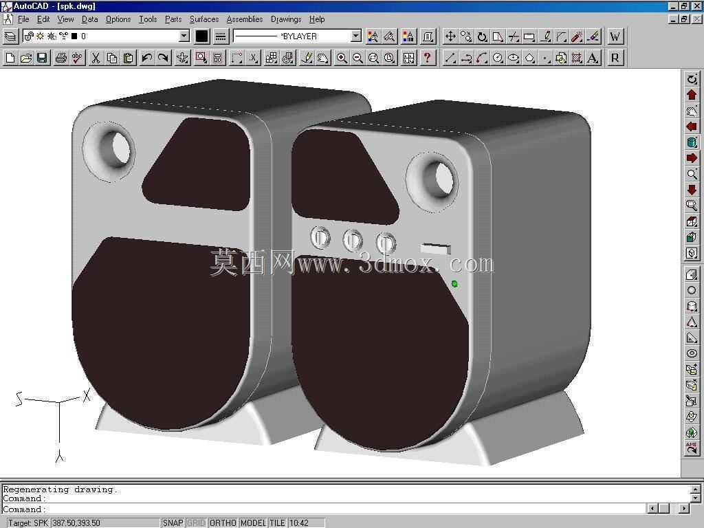This screenshot has height=528, width=704.
Task: Click in the Command line input
Action: tap(346, 509)
